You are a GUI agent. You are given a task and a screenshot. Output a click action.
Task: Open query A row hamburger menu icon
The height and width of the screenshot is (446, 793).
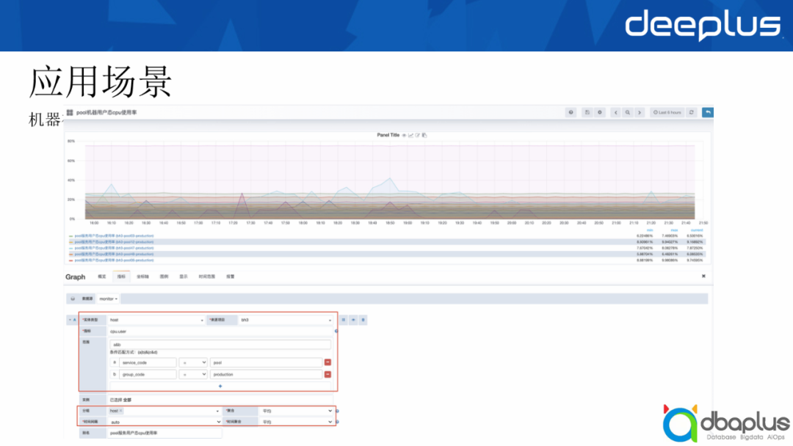click(344, 320)
